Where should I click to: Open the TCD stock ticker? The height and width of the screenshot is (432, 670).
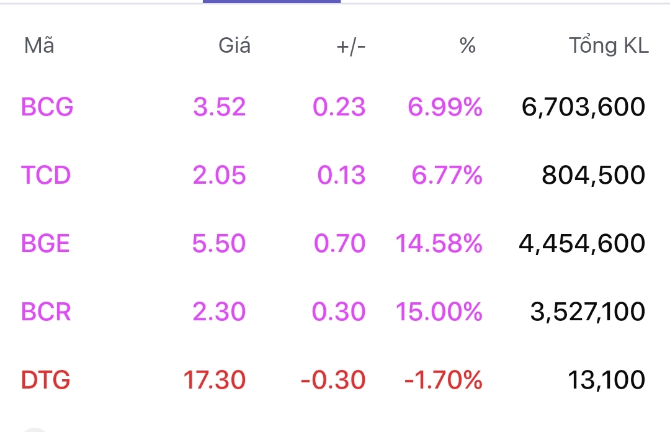(x=46, y=176)
